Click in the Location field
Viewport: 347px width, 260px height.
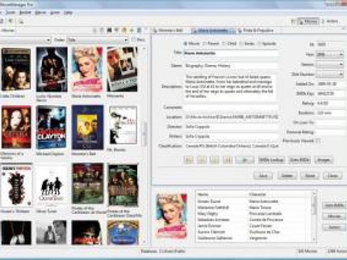[231, 117]
